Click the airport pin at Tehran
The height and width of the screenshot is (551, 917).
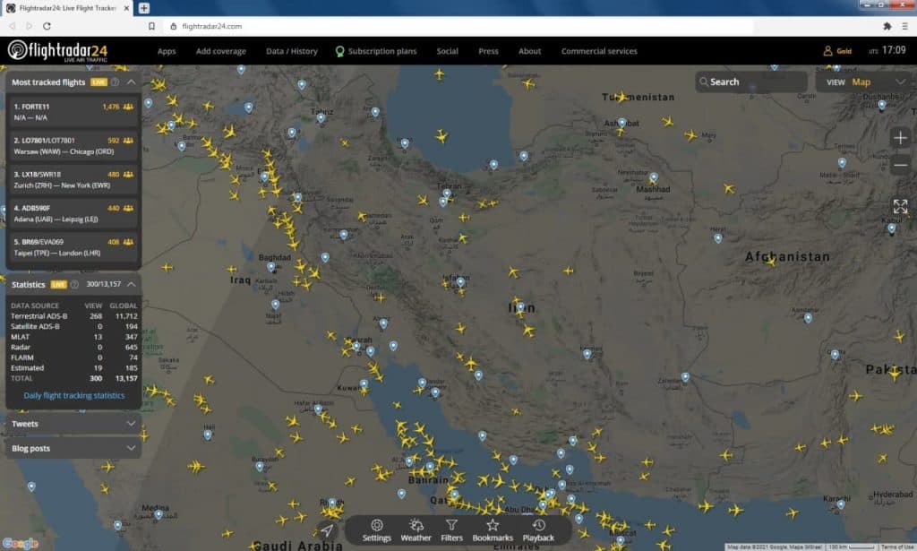click(447, 194)
